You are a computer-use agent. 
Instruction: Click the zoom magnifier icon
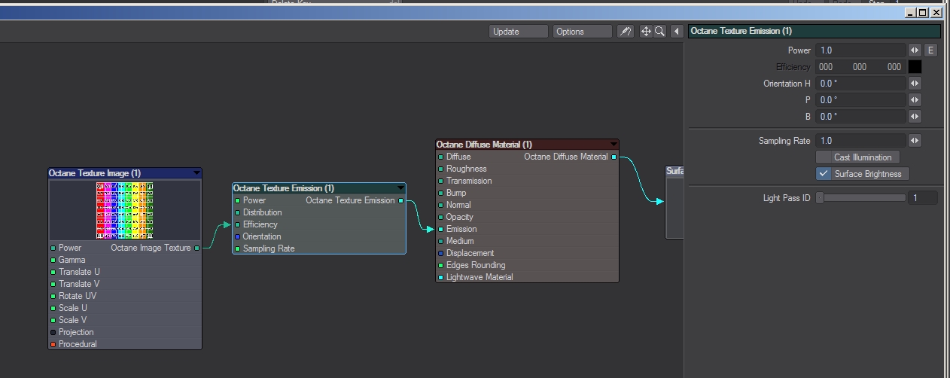tap(659, 32)
